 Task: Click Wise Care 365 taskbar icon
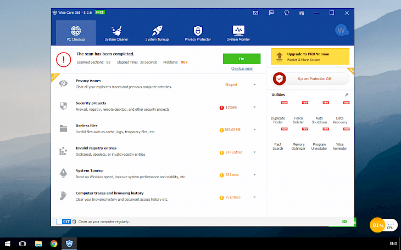pos(69,243)
